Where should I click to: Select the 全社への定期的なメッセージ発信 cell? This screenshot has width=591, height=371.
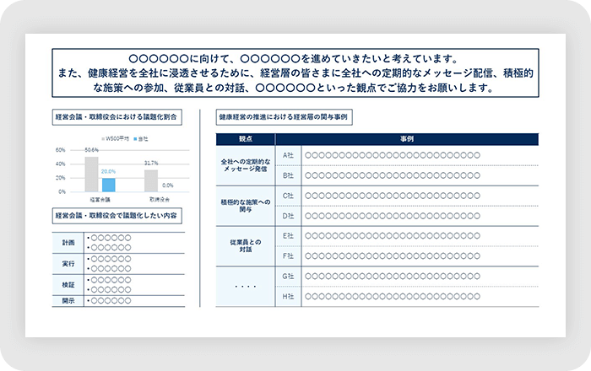[246, 165]
